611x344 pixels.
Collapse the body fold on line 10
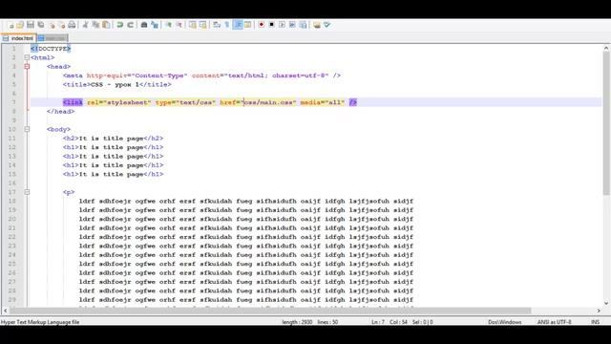pos(27,129)
